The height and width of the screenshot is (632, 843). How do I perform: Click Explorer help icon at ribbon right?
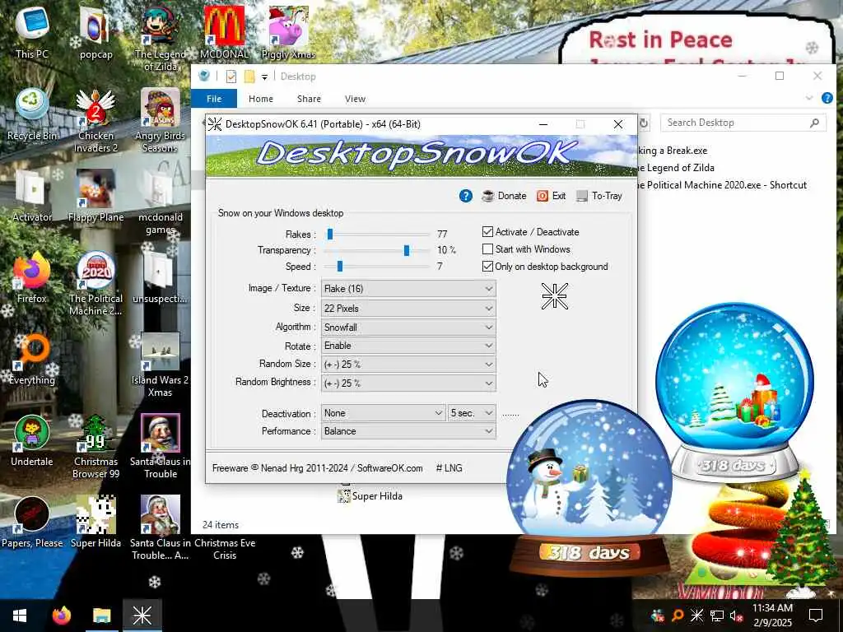pos(827,98)
